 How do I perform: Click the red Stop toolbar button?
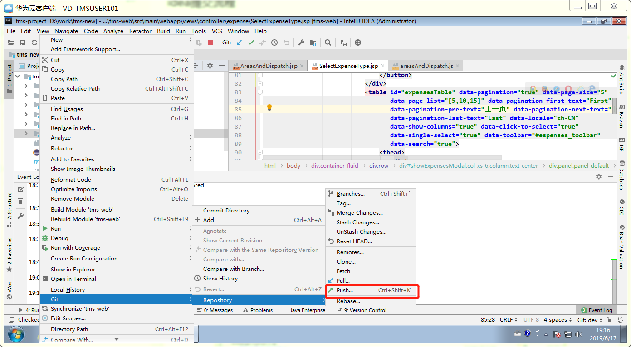(210, 43)
